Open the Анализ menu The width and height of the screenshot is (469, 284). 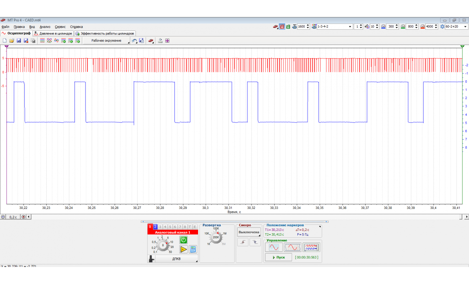click(45, 26)
